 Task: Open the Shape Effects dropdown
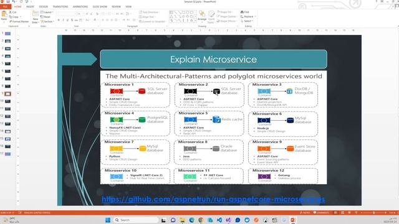[226, 21]
